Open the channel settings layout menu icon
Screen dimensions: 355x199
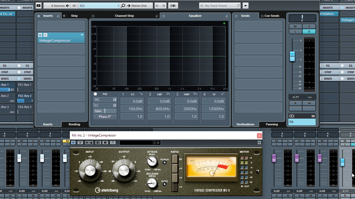point(38,6)
